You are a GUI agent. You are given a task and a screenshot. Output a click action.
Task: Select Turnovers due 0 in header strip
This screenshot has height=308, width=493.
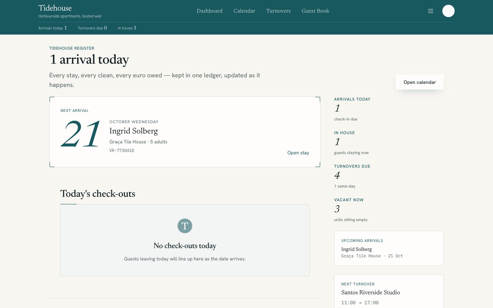92,28
